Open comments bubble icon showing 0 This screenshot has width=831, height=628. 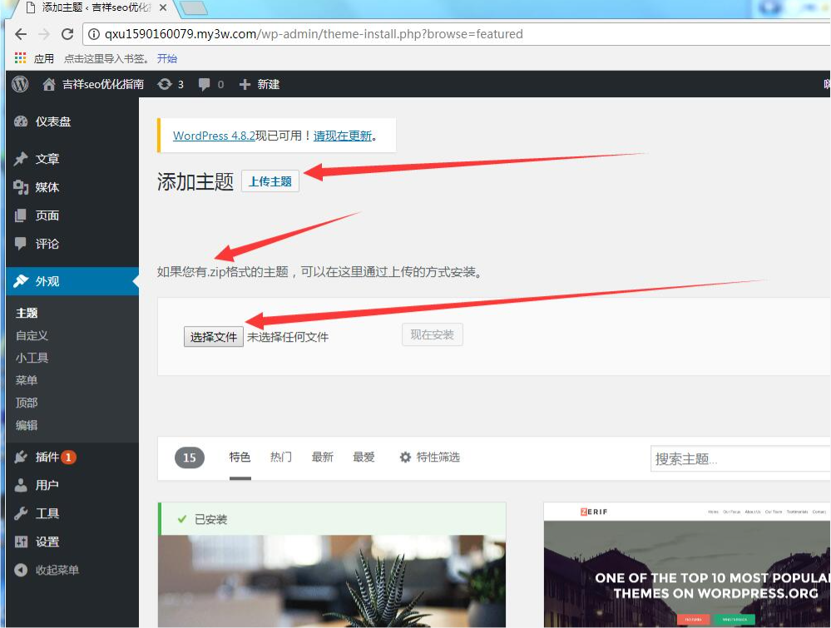(204, 85)
